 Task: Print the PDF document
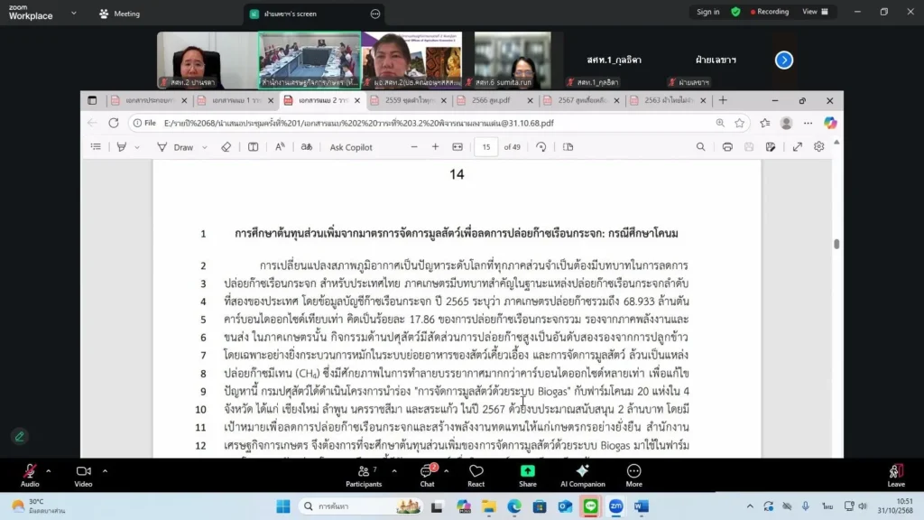(x=727, y=147)
